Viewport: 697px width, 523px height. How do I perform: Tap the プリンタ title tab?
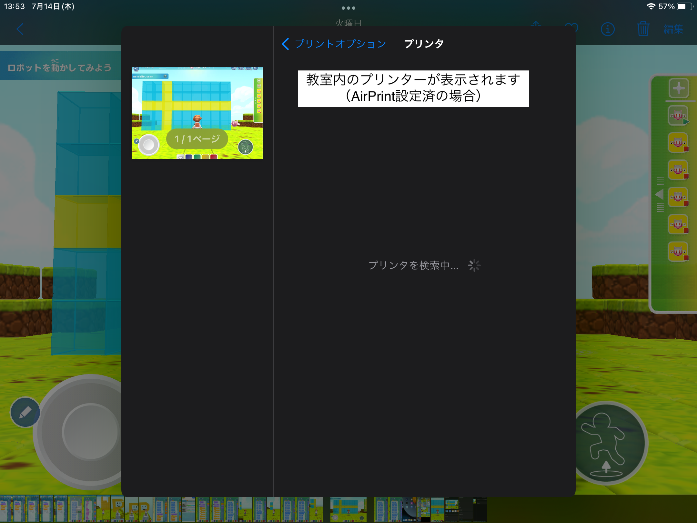(x=424, y=44)
